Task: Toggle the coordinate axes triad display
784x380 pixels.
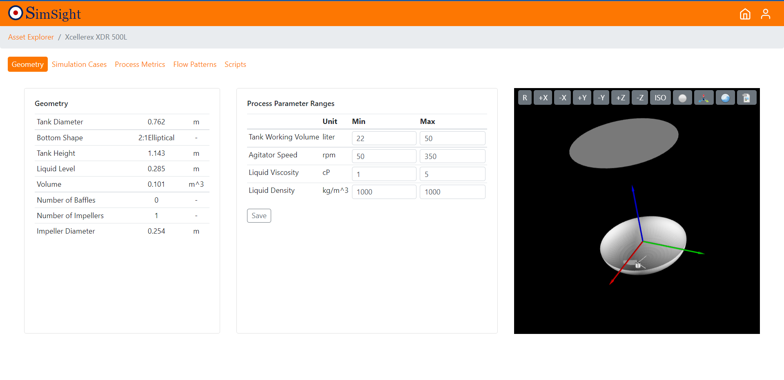Action: (x=704, y=97)
